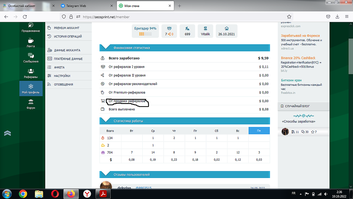Select the Пн column in work statistics

coord(259,131)
